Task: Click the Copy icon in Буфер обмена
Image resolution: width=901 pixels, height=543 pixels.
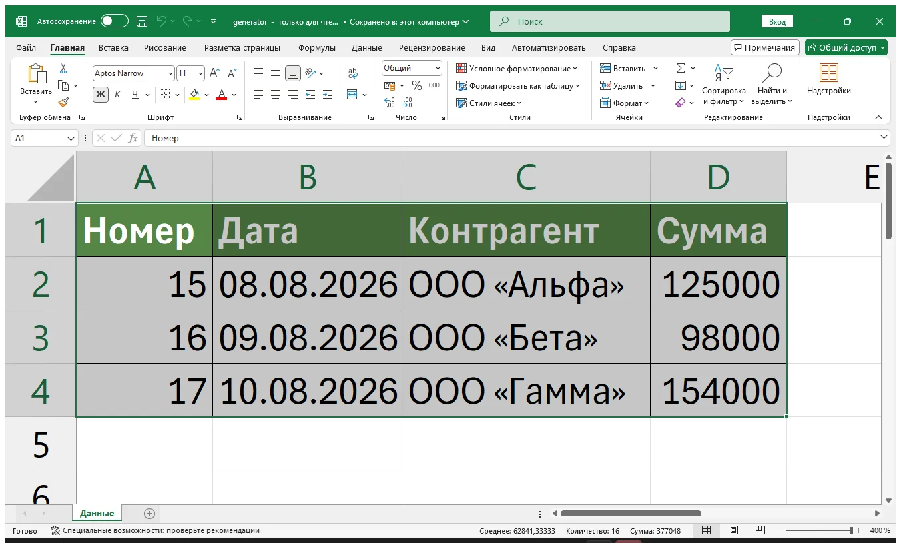Action: pyautogui.click(x=63, y=85)
